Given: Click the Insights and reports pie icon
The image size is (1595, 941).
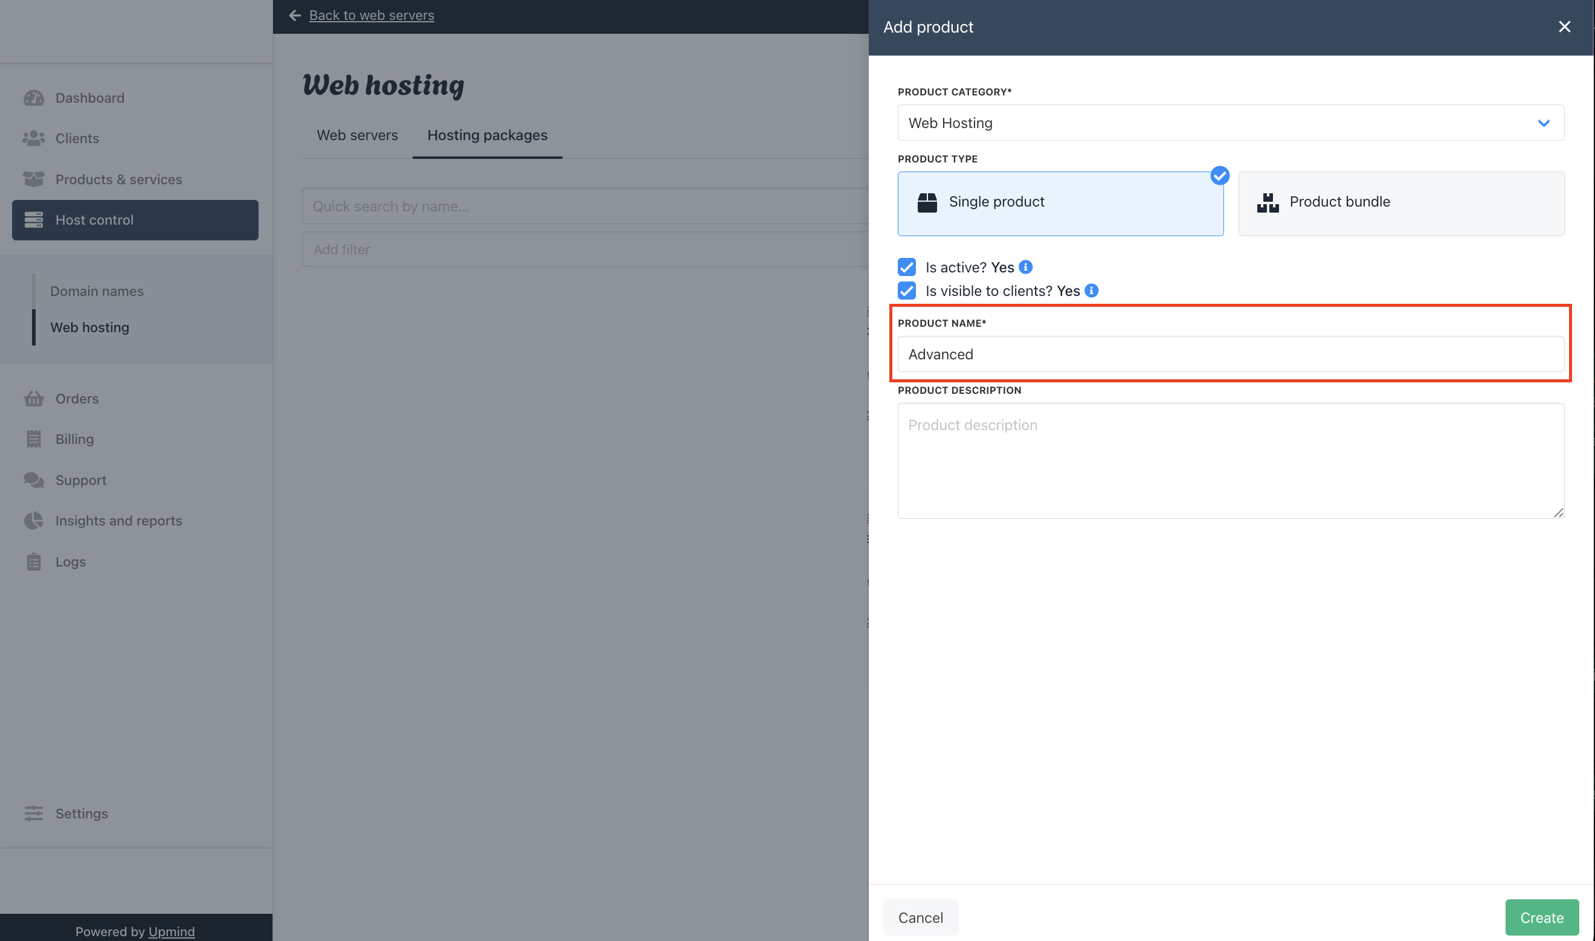Looking at the screenshot, I should tap(34, 521).
